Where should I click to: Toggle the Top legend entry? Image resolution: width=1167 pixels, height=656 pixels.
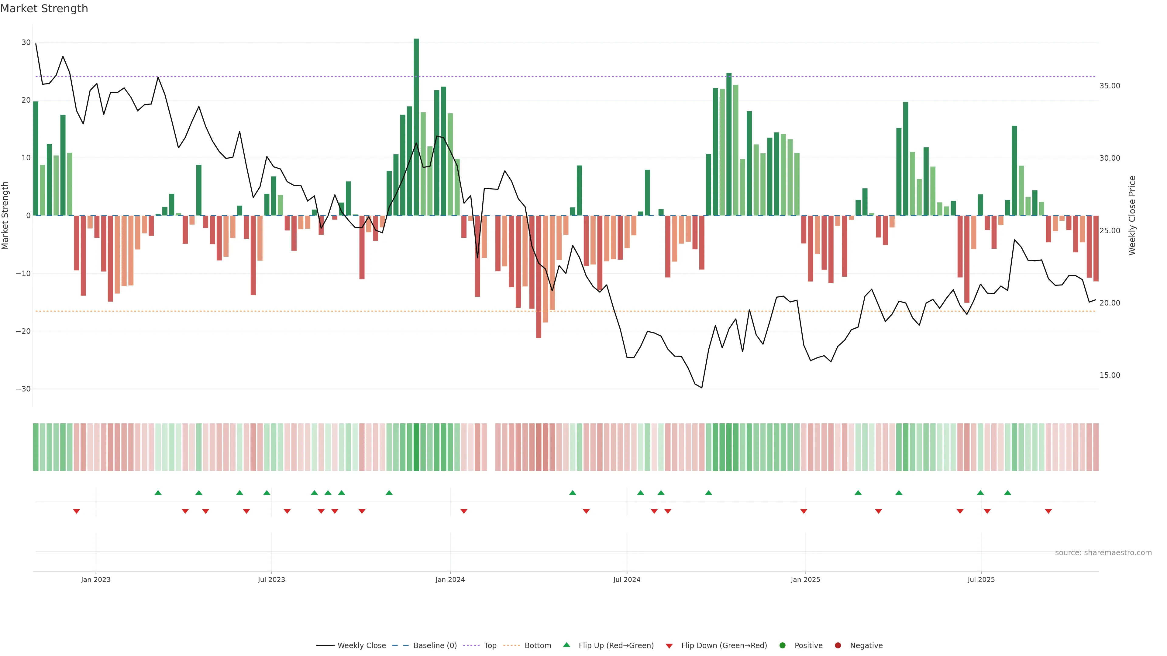(x=490, y=645)
